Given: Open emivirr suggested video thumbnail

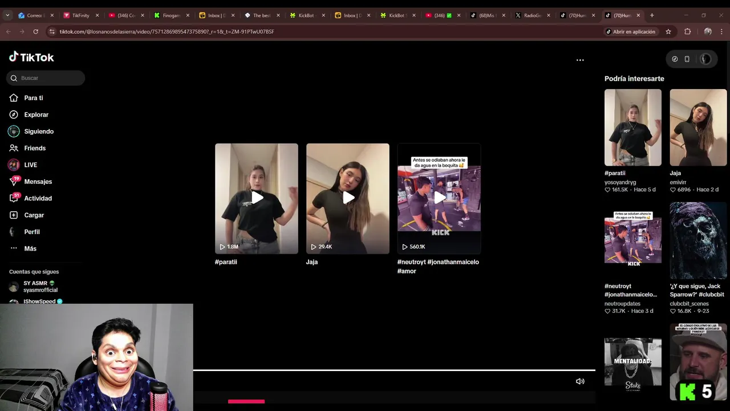Looking at the screenshot, I should (x=698, y=127).
